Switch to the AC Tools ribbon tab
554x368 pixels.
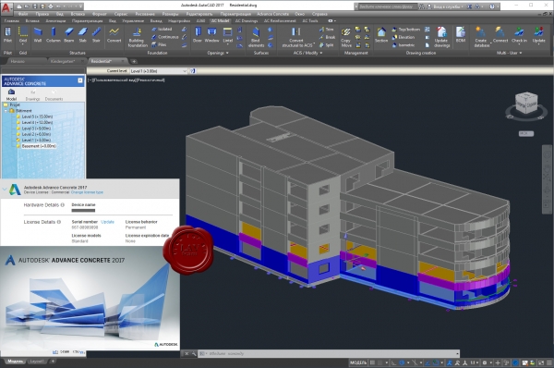point(310,21)
